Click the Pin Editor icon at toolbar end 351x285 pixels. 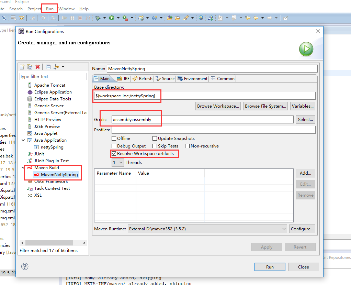click(x=285, y=18)
